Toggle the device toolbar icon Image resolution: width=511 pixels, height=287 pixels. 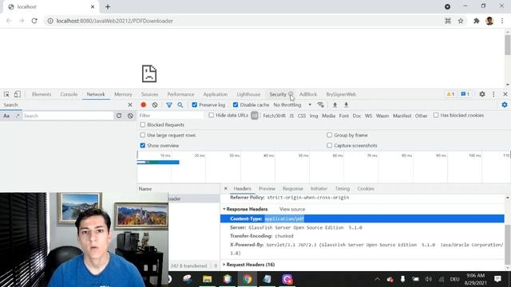click(18, 94)
